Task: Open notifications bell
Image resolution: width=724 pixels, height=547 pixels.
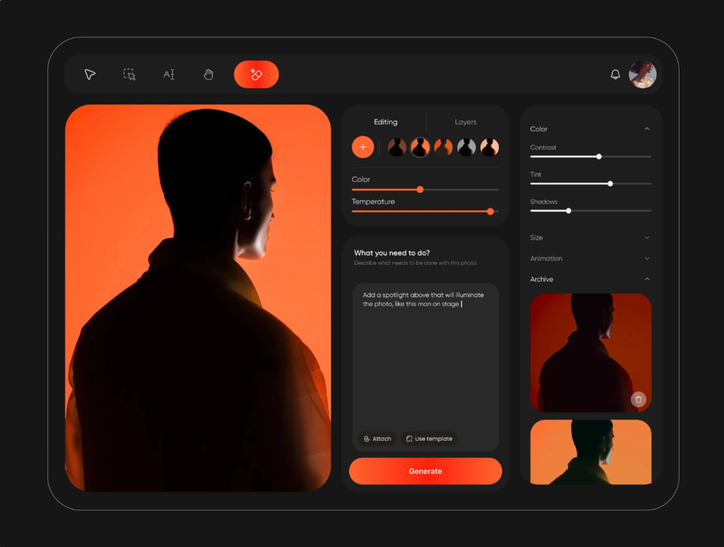Action: 615,74
